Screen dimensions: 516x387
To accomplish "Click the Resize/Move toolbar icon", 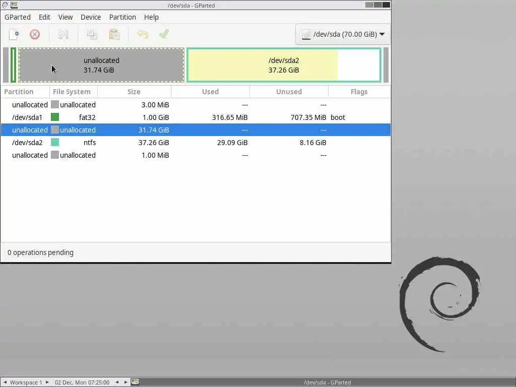I will point(63,34).
